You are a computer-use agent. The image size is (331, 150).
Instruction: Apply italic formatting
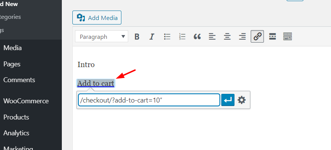(x=152, y=37)
